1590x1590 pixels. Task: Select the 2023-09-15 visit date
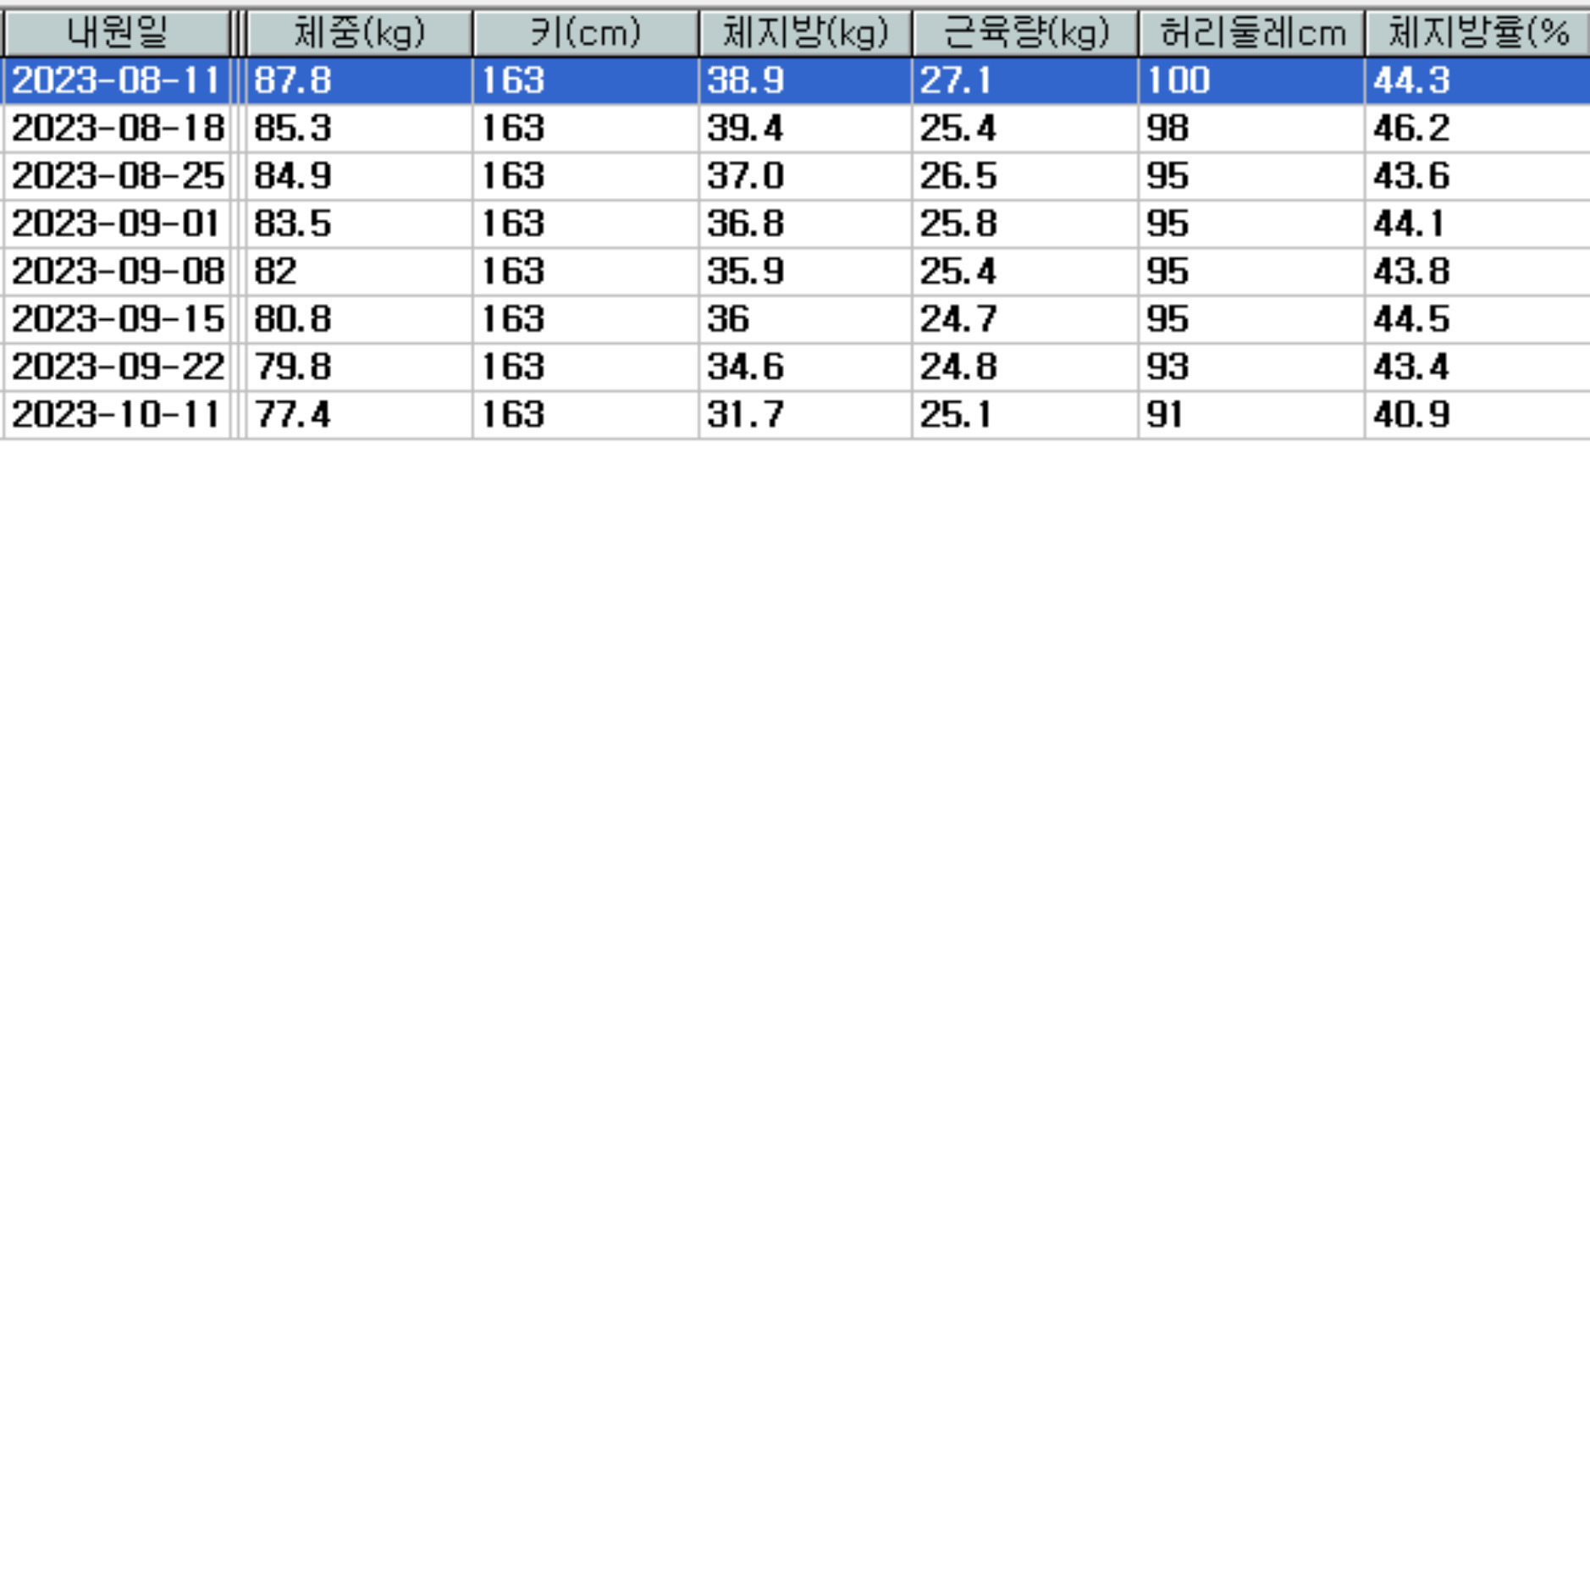(x=117, y=319)
